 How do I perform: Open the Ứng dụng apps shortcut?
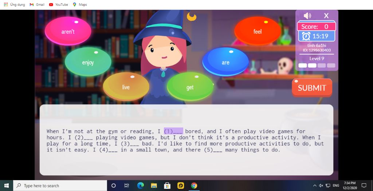click(x=14, y=4)
